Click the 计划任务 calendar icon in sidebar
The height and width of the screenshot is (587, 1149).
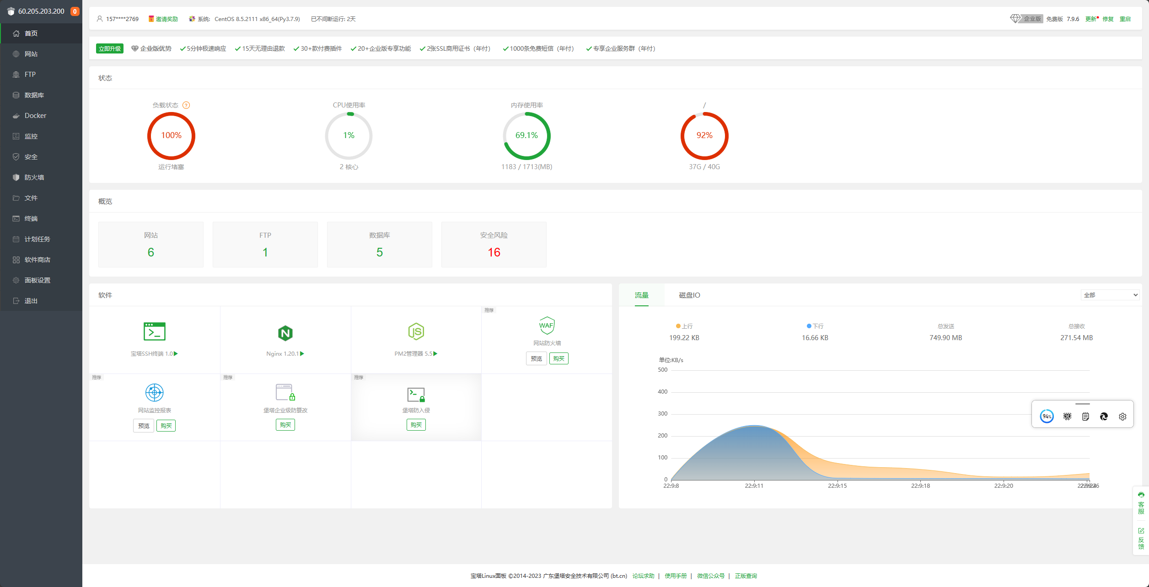tap(16, 239)
